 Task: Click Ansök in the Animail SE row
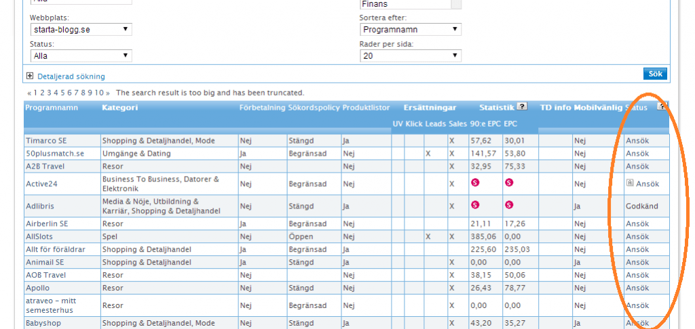tap(637, 262)
